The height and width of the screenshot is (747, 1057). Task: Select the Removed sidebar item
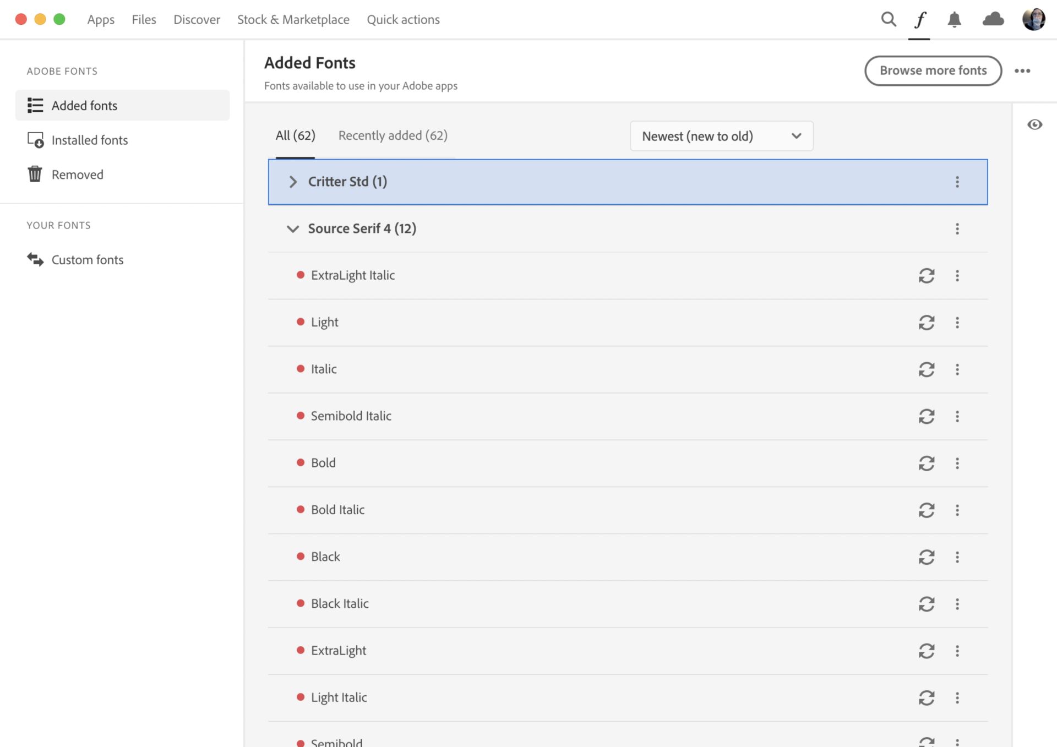(77, 173)
